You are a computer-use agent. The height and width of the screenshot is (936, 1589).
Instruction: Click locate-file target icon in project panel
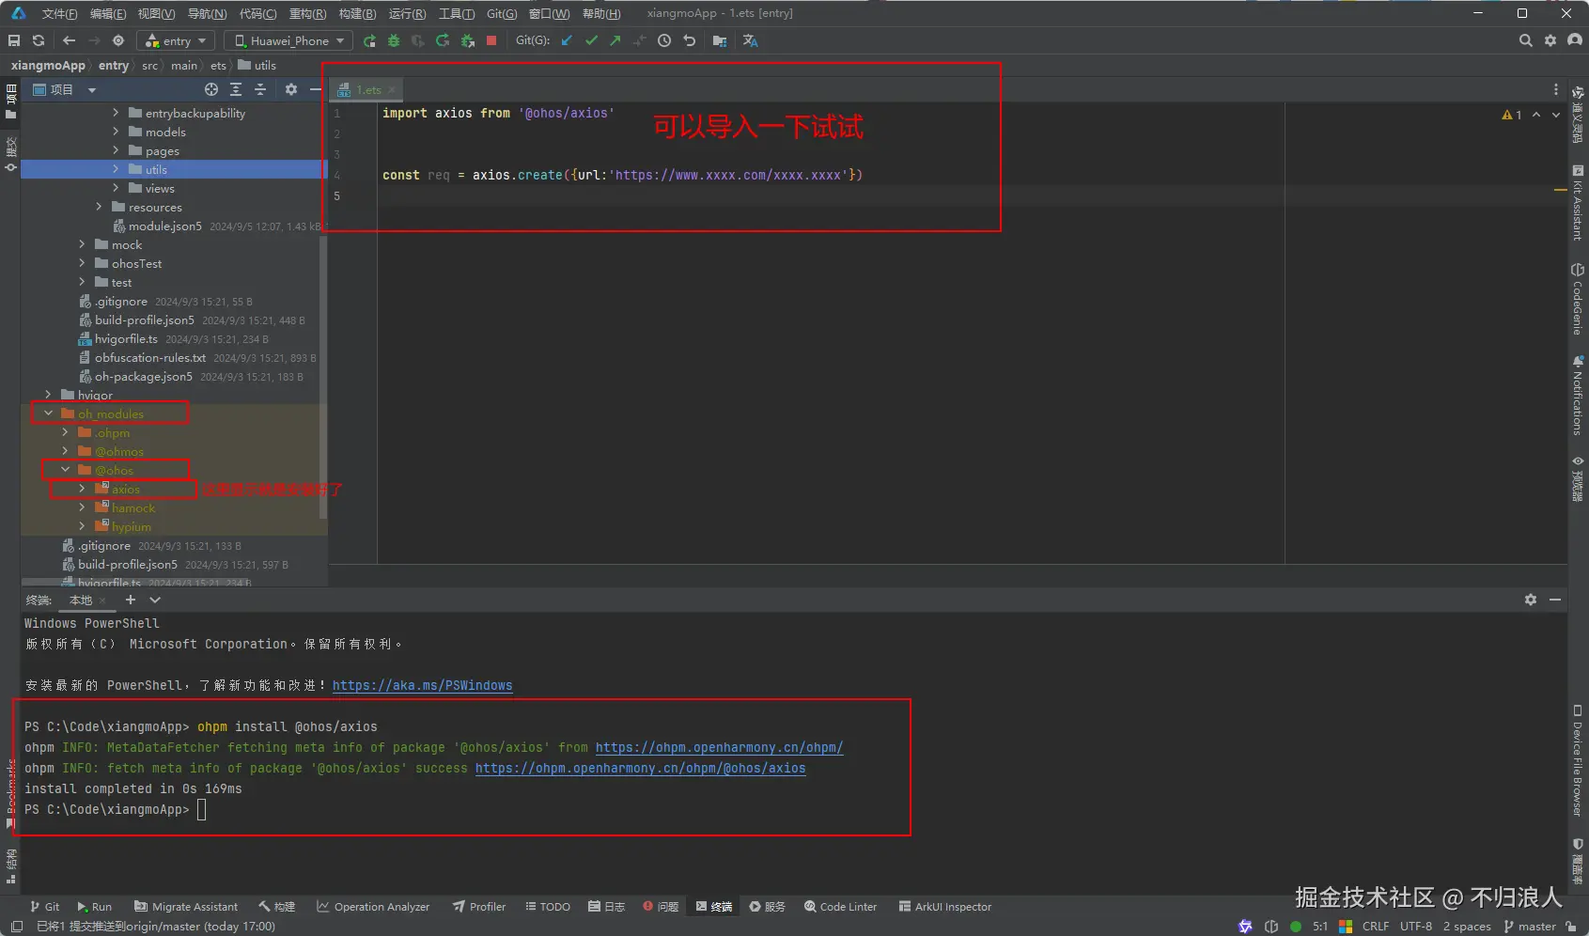click(211, 89)
